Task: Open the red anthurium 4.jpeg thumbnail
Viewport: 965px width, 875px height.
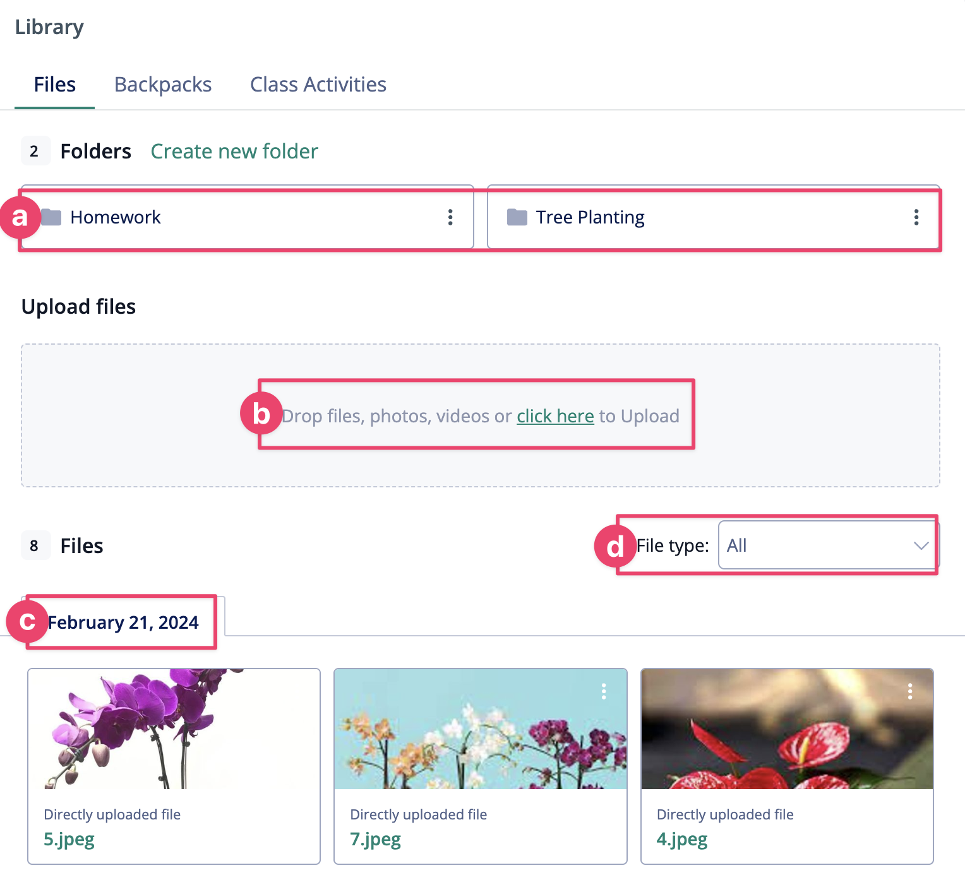Action: [787, 729]
